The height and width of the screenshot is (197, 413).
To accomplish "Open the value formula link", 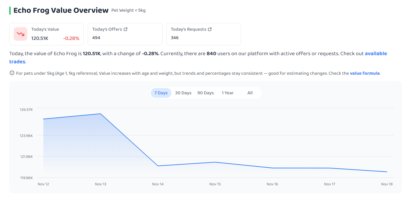I will 365,73.
